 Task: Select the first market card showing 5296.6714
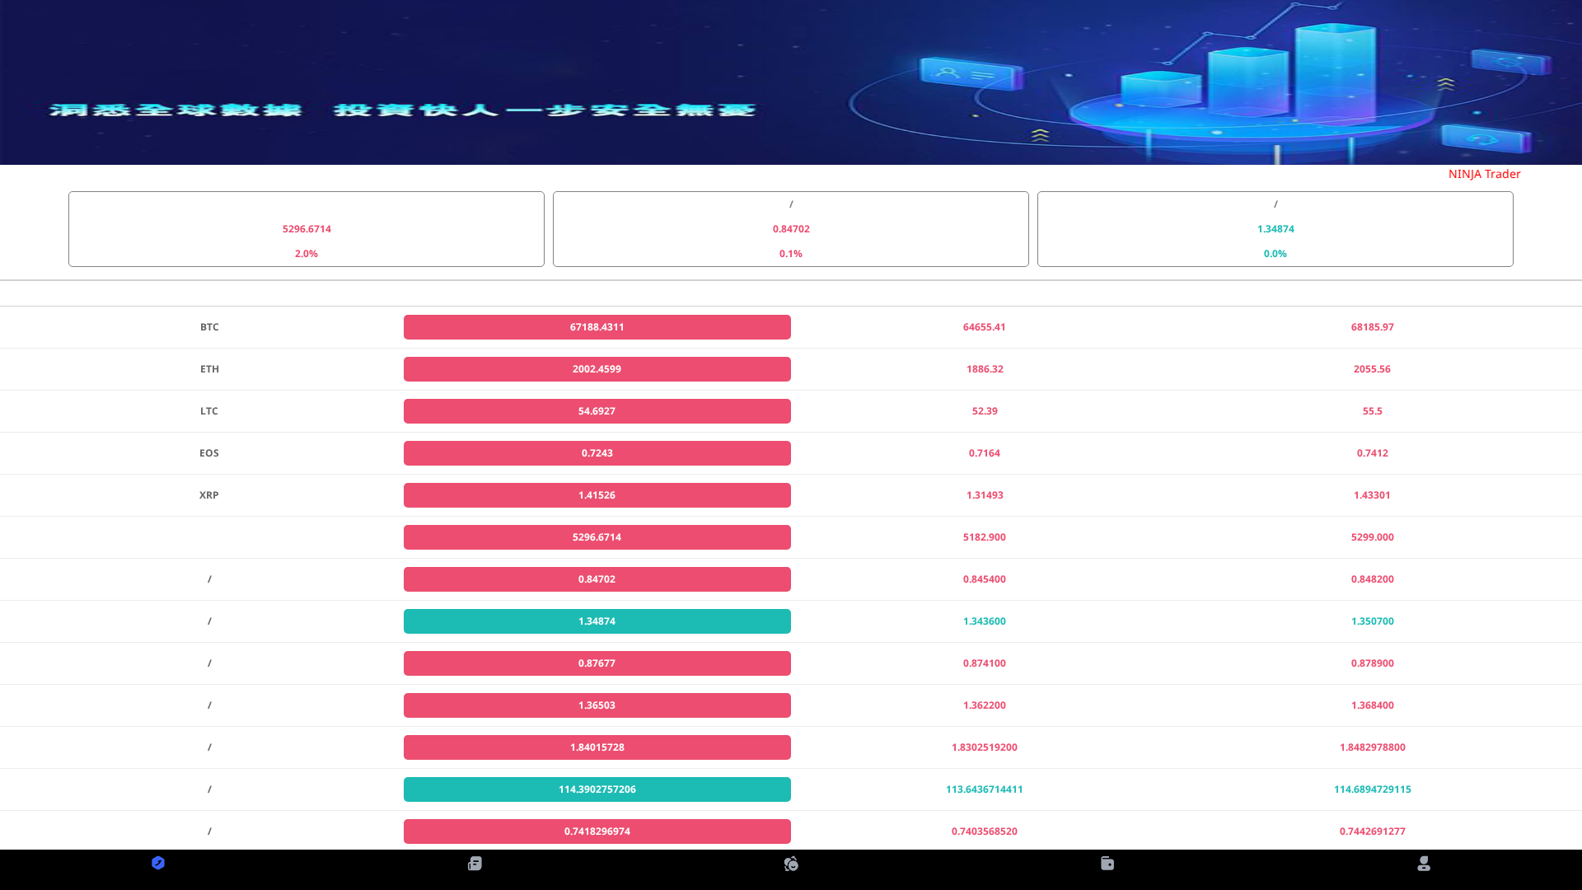(x=306, y=228)
